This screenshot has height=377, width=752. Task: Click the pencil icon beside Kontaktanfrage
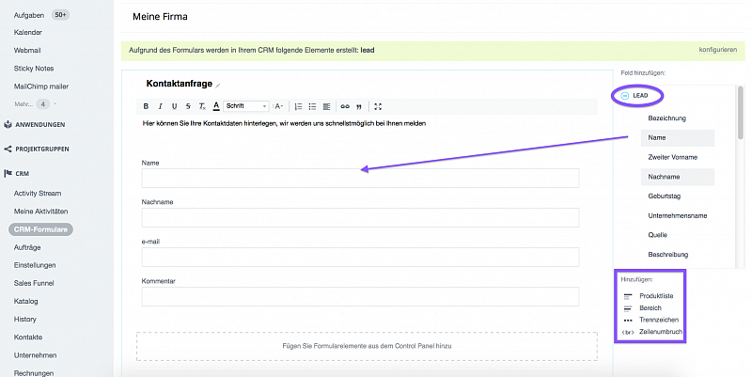(218, 86)
